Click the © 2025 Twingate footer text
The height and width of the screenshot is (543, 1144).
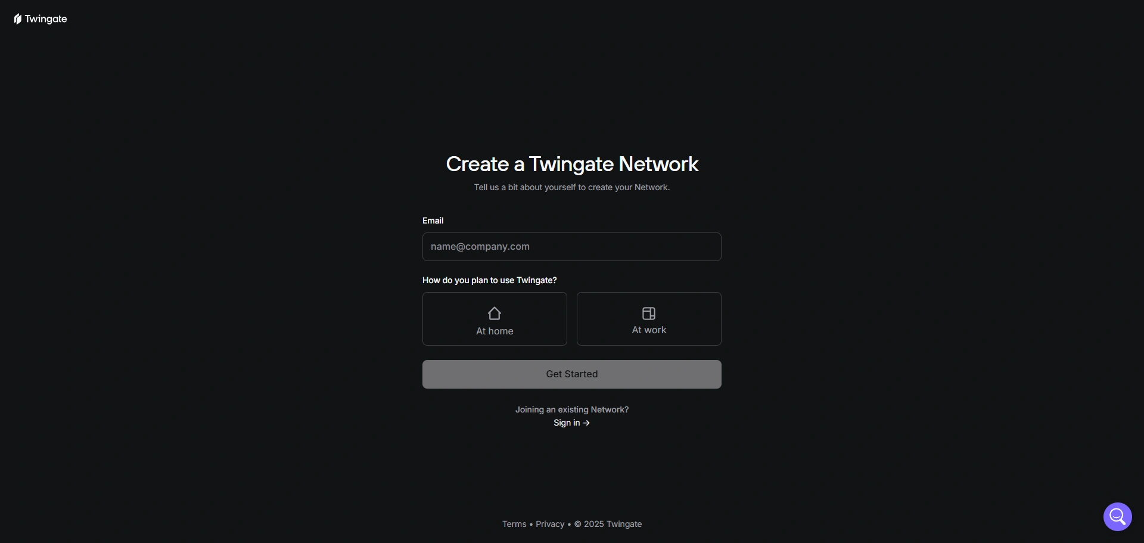point(608,524)
